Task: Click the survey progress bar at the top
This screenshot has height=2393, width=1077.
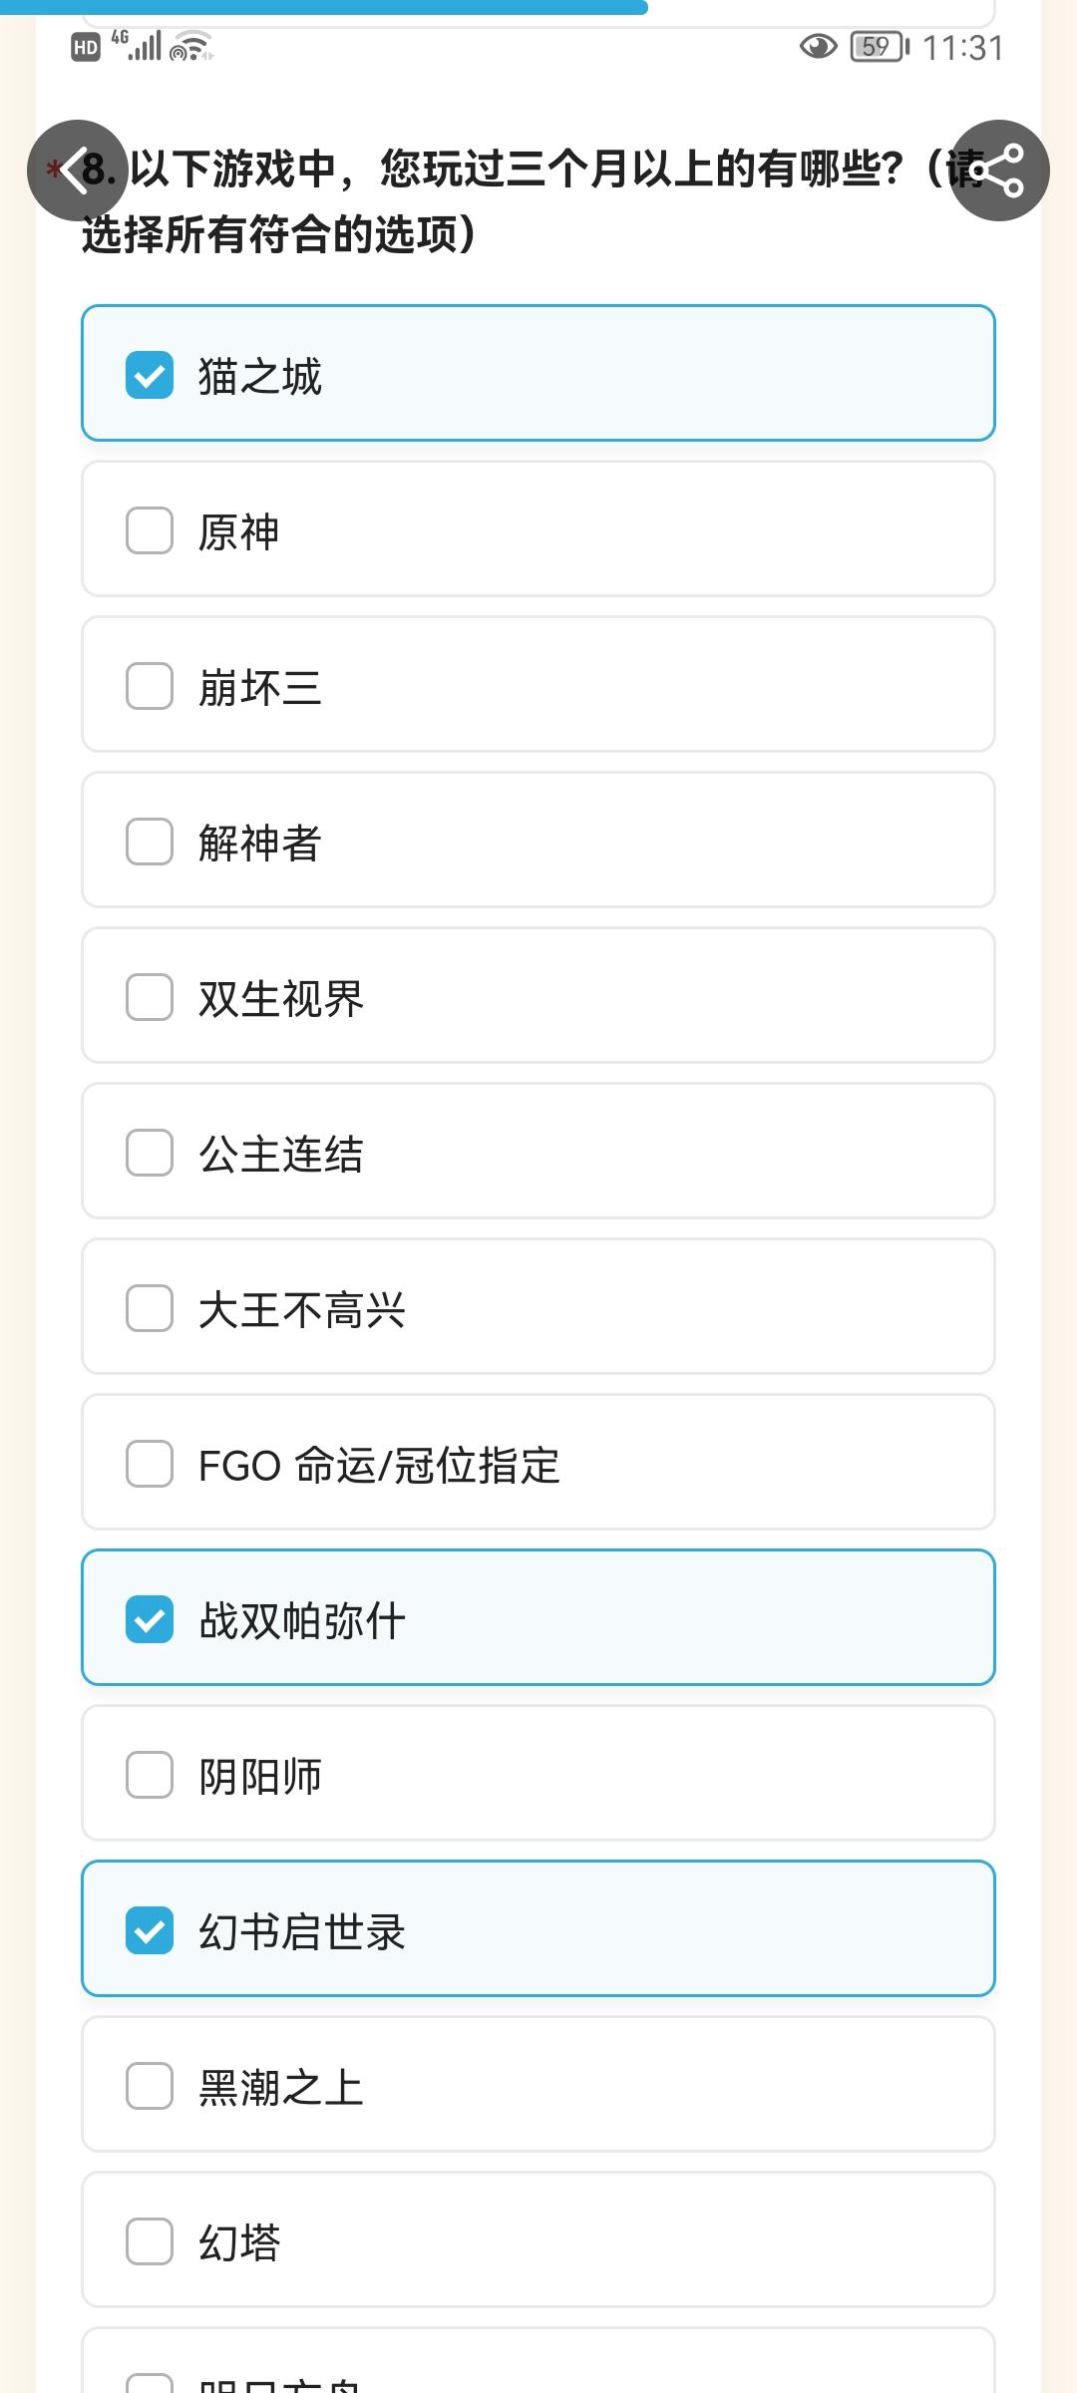Action: tap(324, 7)
